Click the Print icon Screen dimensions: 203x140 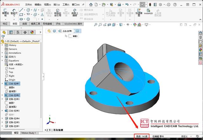click(x=119, y=5)
